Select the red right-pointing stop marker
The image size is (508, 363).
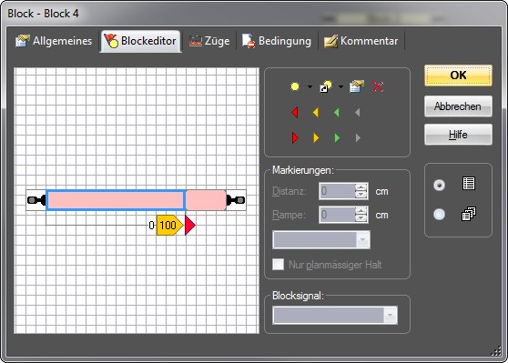(x=295, y=137)
